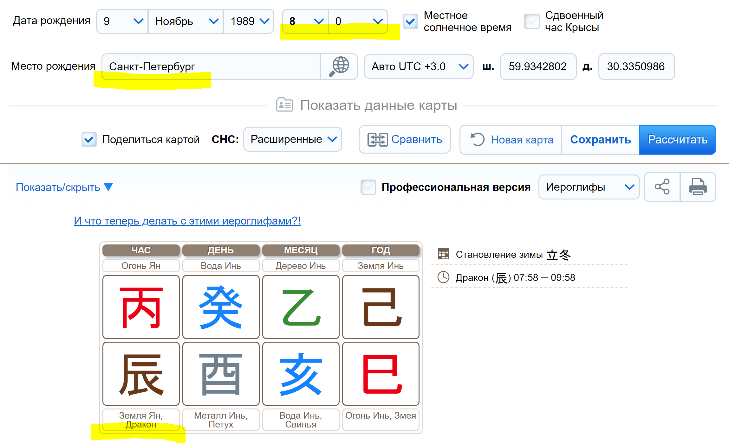Click the Санкт-Петербург birthplace input field
729x443 pixels.
211,66
